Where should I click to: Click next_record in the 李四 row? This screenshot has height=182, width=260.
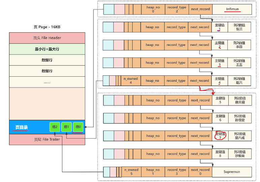199,45
